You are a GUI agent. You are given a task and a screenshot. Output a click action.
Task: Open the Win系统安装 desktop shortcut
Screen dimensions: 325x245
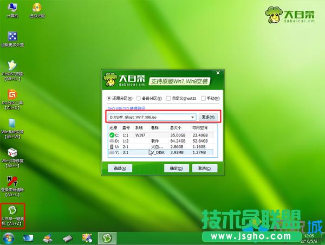(x=11, y=125)
